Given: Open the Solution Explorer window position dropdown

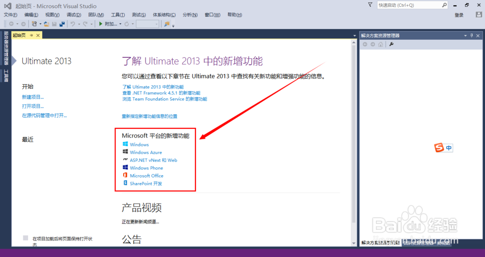Looking at the screenshot, I should 465,35.
